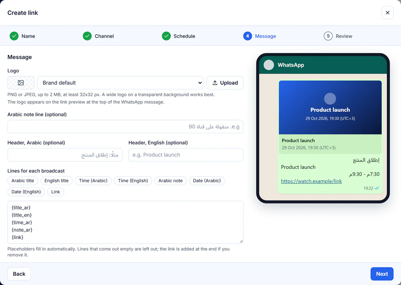Insert the Date (Arabic) placeholder chip

[207, 181]
